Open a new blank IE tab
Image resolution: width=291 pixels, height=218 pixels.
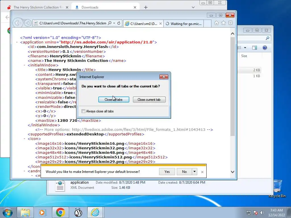click(x=207, y=24)
